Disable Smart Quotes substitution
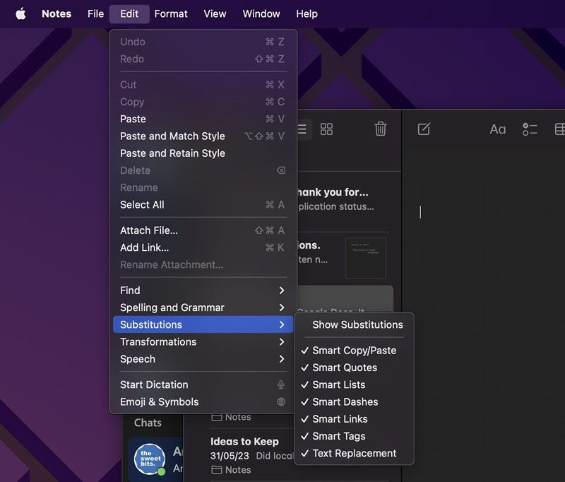The image size is (565, 482). coord(345,368)
